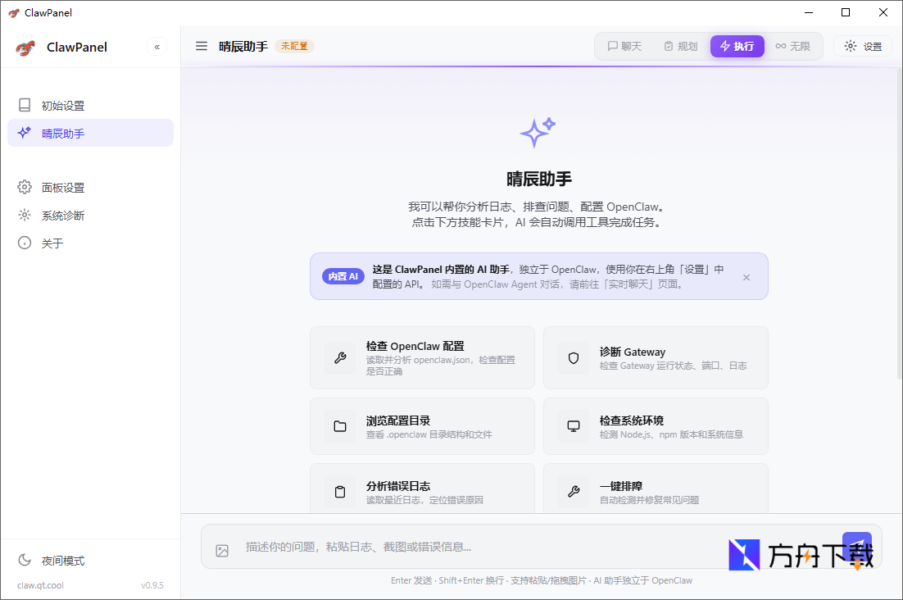Image resolution: width=903 pixels, height=600 pixels.
Task: Collapse the sidebar with the « button
Action: click(157, 47)
